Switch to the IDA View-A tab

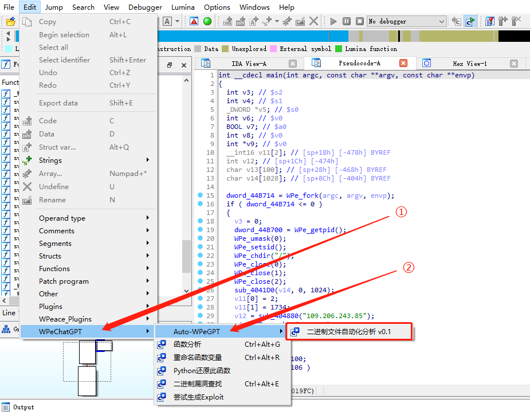[x=249, y=64]
